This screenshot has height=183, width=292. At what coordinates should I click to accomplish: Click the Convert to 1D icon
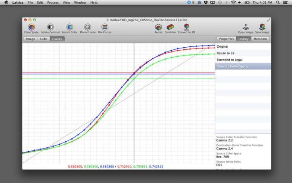pos(186,27)
